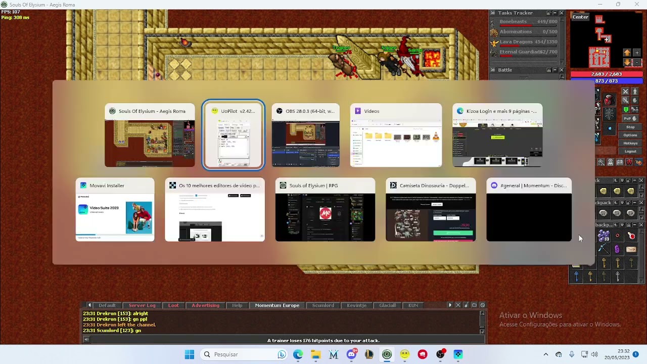Screen dimensions: 647x364
Task: Switch to the Loot chat tab
Action: coord(173,305)
